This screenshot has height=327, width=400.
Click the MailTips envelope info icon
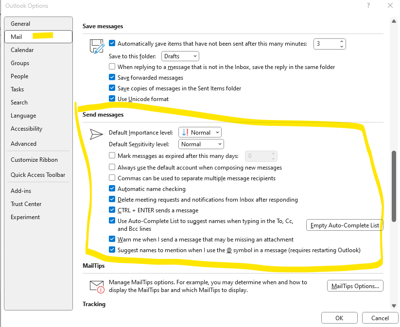click(x=97, y=287)
